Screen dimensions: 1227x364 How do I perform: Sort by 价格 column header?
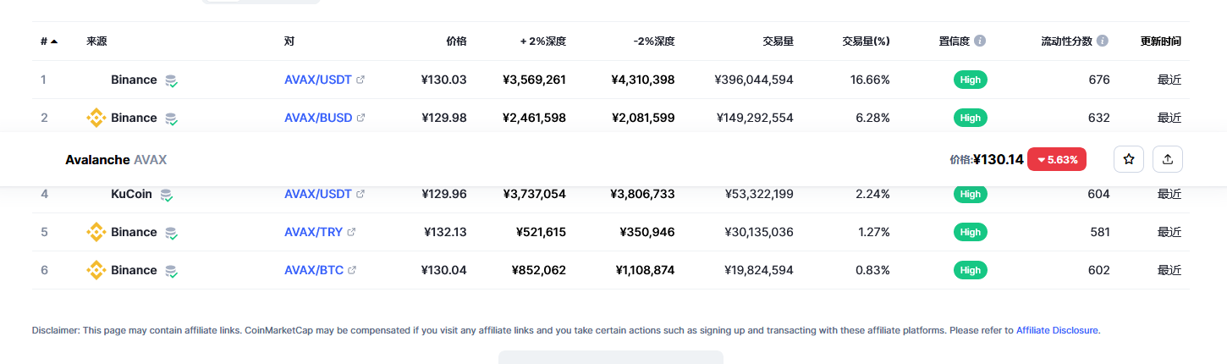[x=456, y=41]
